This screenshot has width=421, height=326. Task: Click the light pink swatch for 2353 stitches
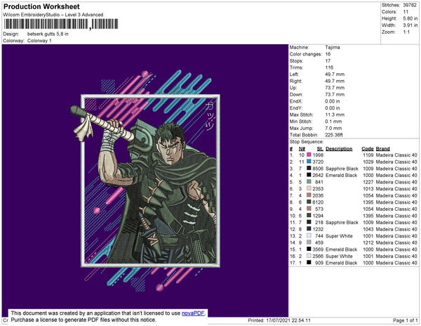coord(309,188)
